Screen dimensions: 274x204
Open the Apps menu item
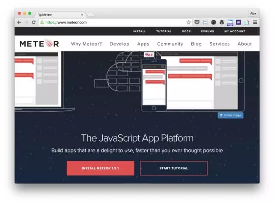pos(143,44)
